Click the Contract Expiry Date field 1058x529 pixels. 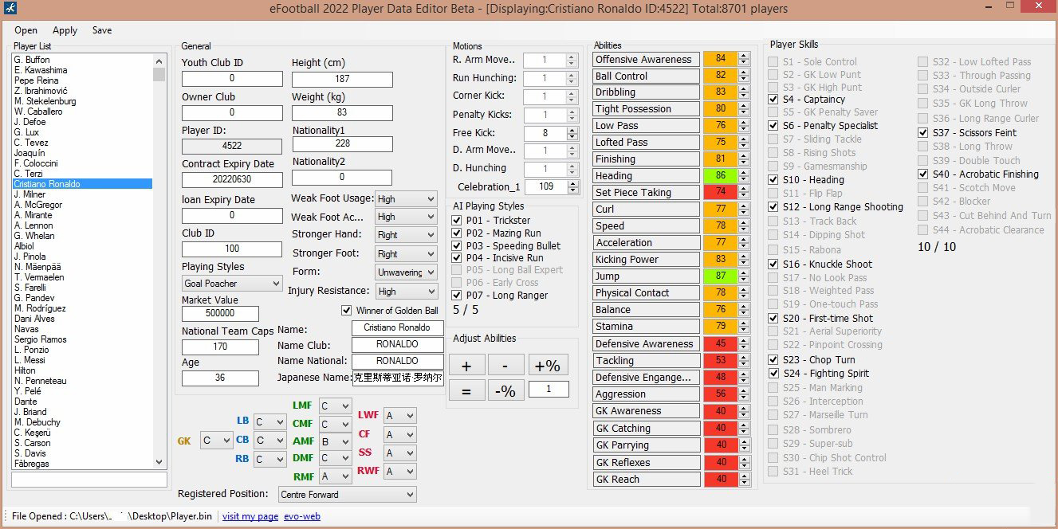click(232, 180)
